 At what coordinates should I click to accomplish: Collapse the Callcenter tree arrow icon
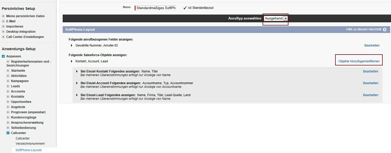8,133
